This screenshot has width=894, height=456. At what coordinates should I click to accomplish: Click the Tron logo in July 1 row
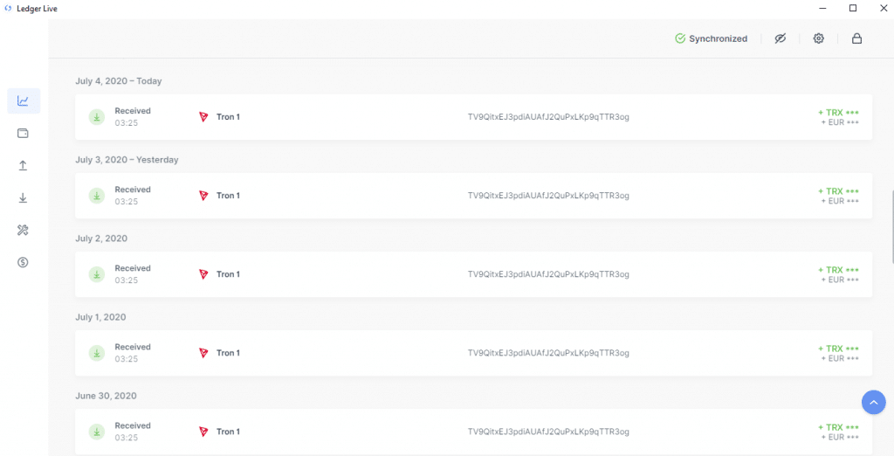[203, 353]
